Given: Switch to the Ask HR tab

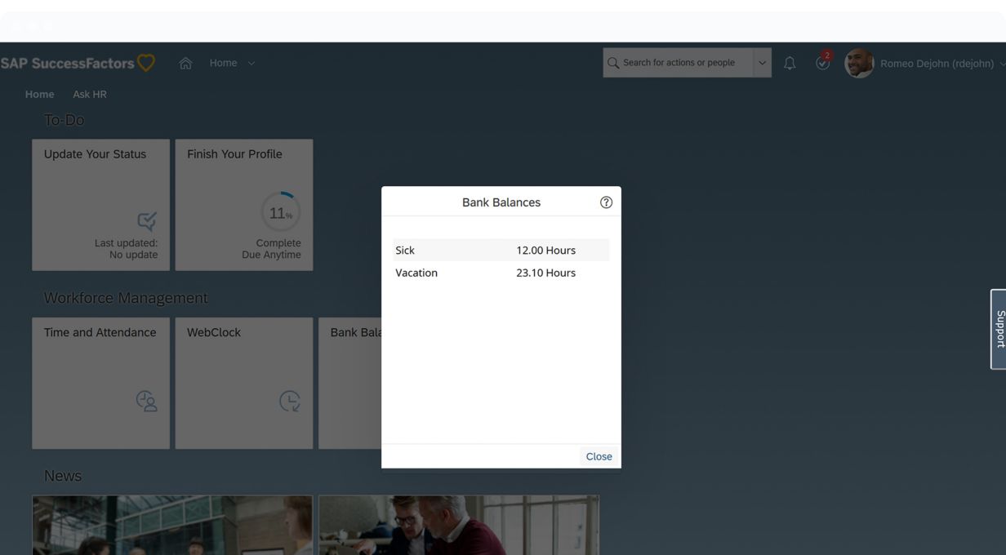Looking at the screenshot, I should click(90, 95).
